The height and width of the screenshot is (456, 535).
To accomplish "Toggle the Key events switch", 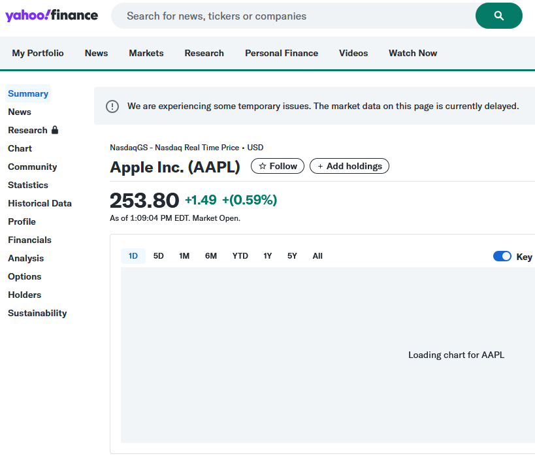I will coord(502,256).
